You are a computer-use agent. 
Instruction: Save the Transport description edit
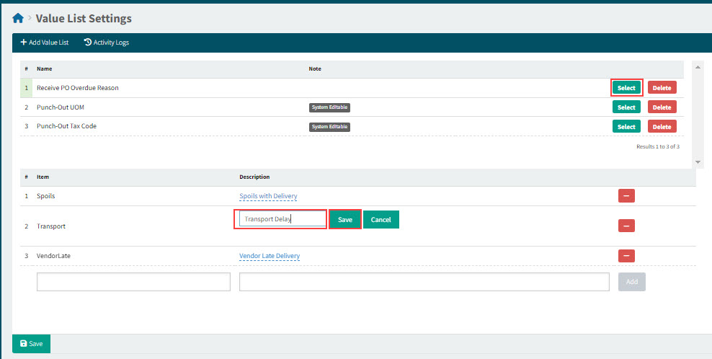click(x=345, y=219)
